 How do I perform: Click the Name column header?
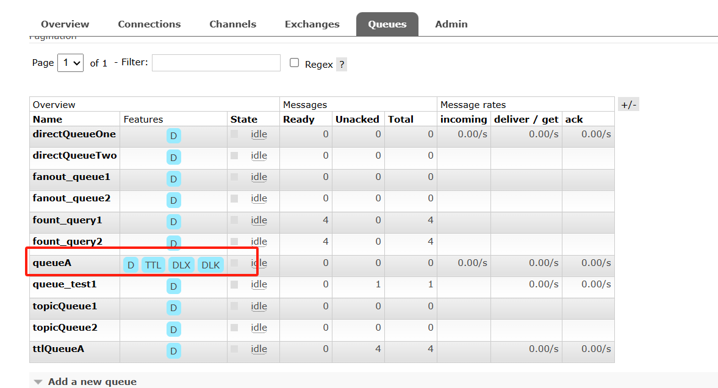point(48,120)
